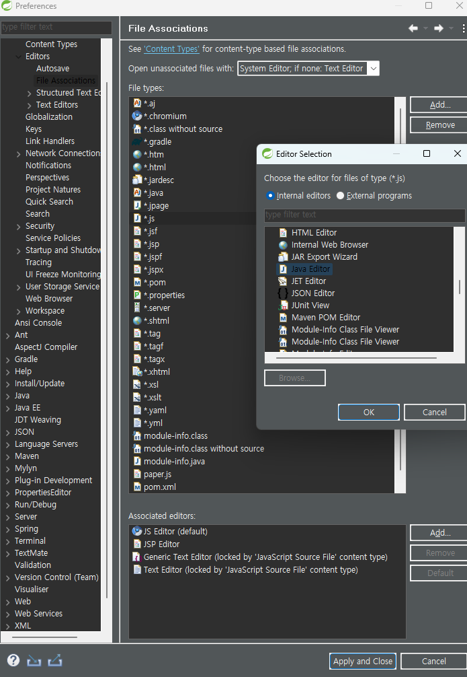Select the *.xhtml file type icon
The height and width of the screenshot is (677, 467).
tap(137, 371)
